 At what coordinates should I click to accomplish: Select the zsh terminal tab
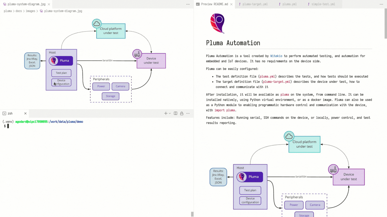[x=15, y=113]
